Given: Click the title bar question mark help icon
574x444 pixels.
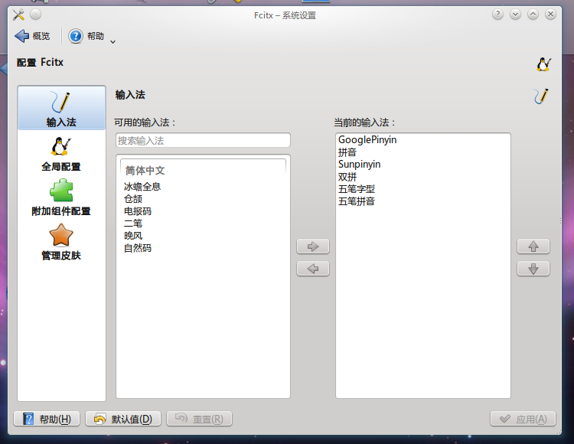Looking at the screenshot, I should click(497, 15).
